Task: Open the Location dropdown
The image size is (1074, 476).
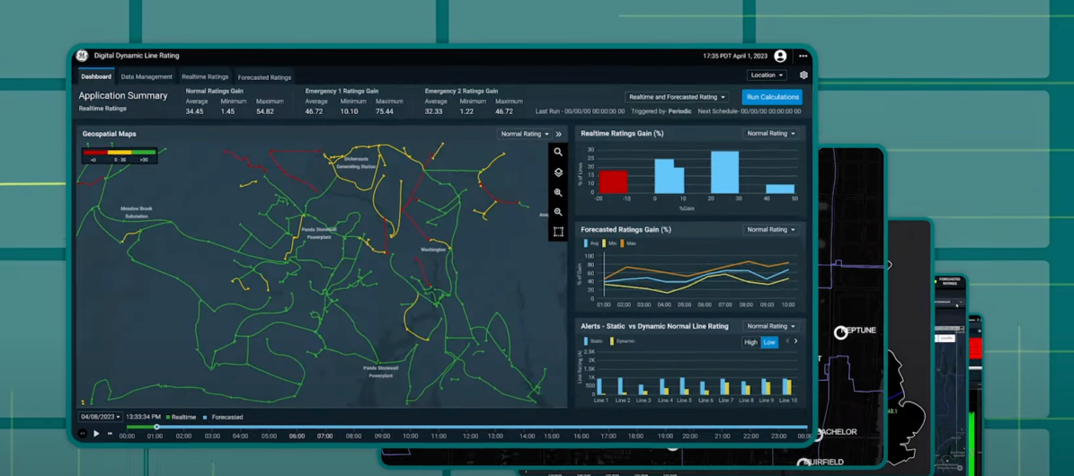Action: (767, 75)
